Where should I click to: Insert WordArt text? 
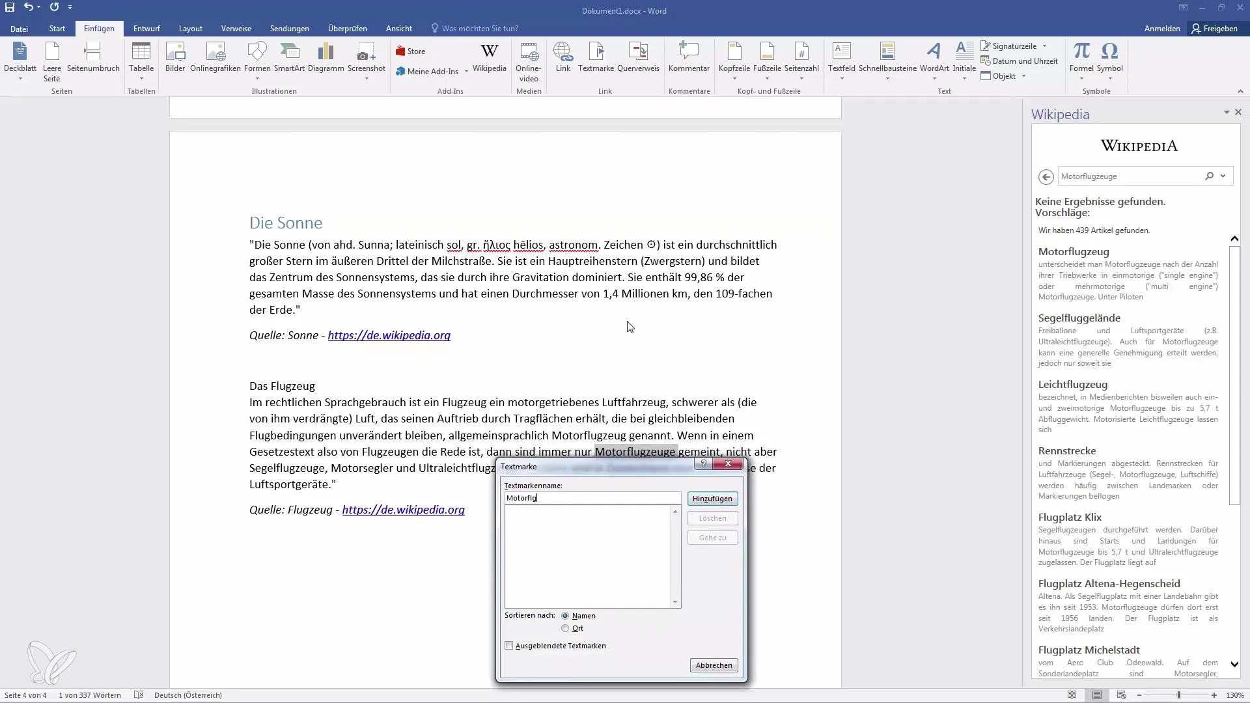(934, 61)
